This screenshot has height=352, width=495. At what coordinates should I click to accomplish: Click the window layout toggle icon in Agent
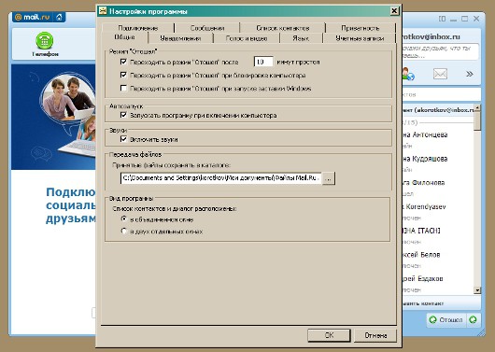(443, 19)
